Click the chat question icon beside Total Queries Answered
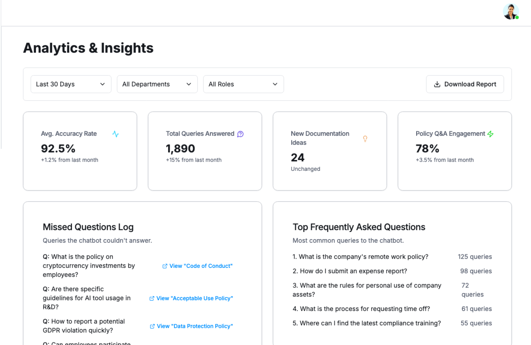Screen dimensions: 531x345 tap(240, 134)
